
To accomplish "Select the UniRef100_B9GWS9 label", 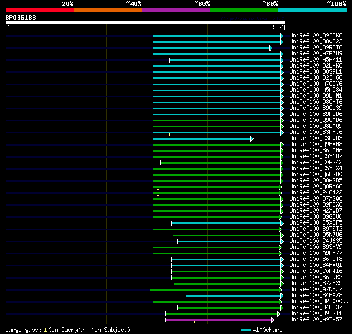I will 316,108.
